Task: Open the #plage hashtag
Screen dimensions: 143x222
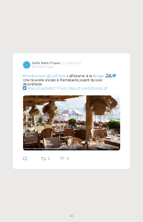Action: pyautogui.click(x=98, y=76)
